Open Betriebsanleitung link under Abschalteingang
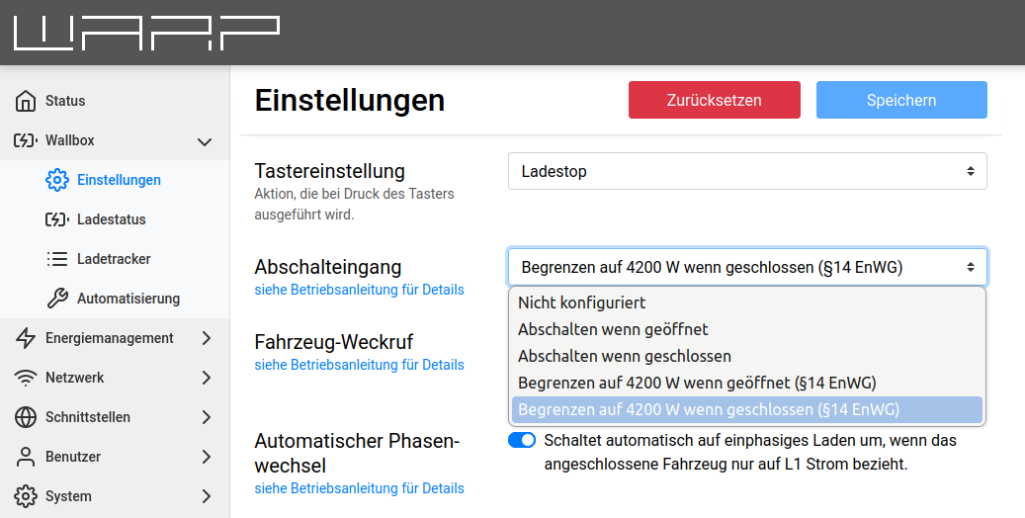The height and width of the screenshot is (518, 1025). coord(359,290)
